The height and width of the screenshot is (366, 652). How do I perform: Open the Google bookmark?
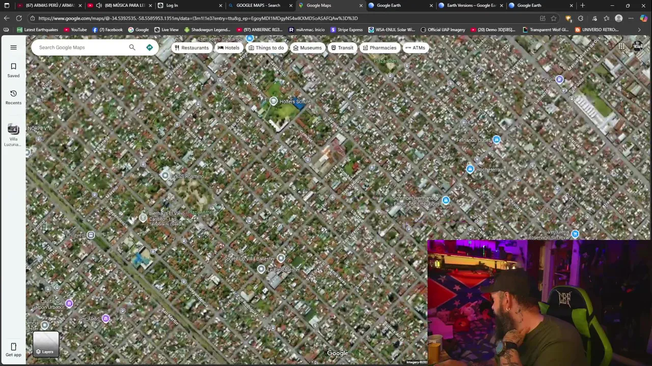(x=138, y=29)
